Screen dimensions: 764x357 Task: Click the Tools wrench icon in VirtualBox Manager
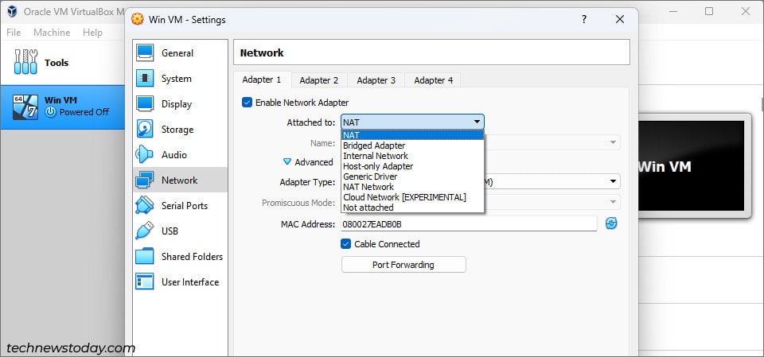[25, 62]
